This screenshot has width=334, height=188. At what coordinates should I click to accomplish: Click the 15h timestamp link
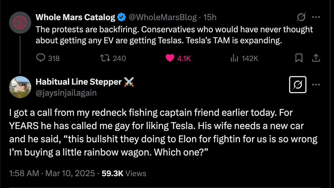click(x=210, y=17)
